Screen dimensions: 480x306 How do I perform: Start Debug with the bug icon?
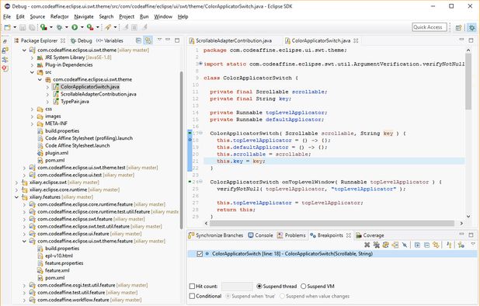pos(59,27)
